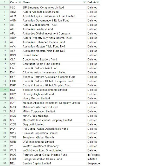Select the EGF code cell
The height and width of the screenshot is (166, 163).
[16, 85]
